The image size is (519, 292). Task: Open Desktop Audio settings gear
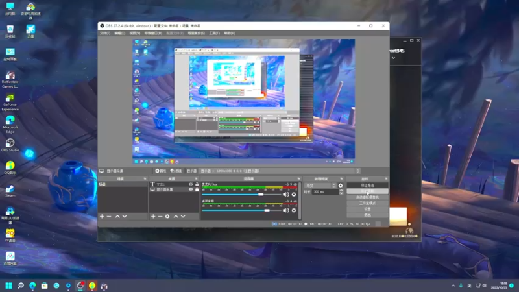294,210
